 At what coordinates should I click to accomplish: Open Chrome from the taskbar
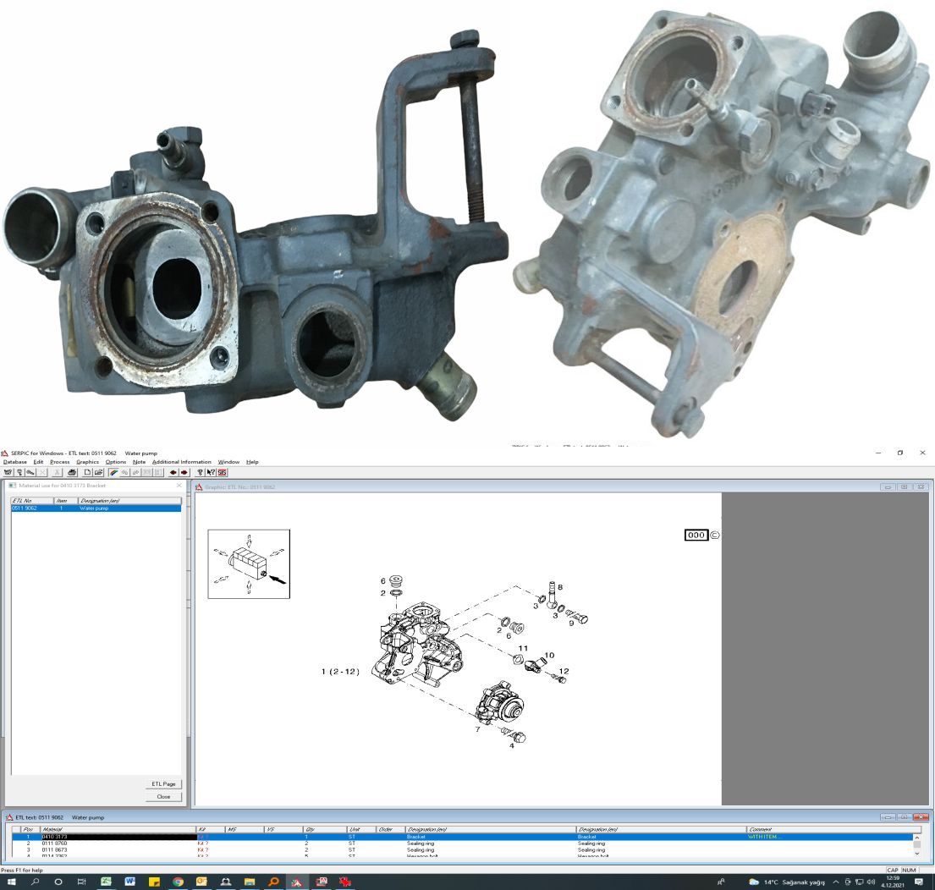178,882
